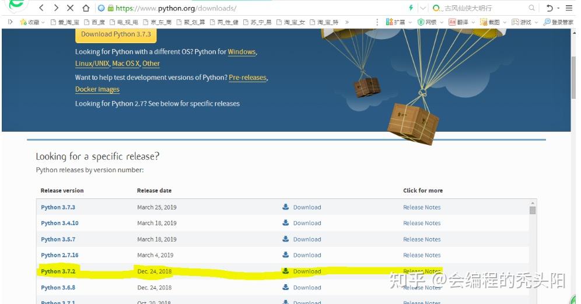Click the download icon for Python 2.7.16
Viewport: 581px width, 304px height.
[286, 254]
